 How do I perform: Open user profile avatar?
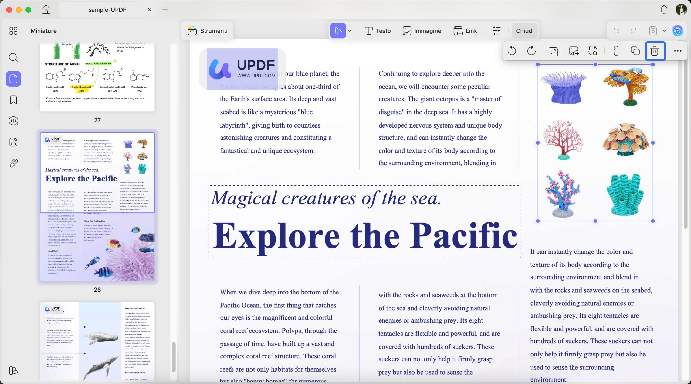click(x=681, y=10)
